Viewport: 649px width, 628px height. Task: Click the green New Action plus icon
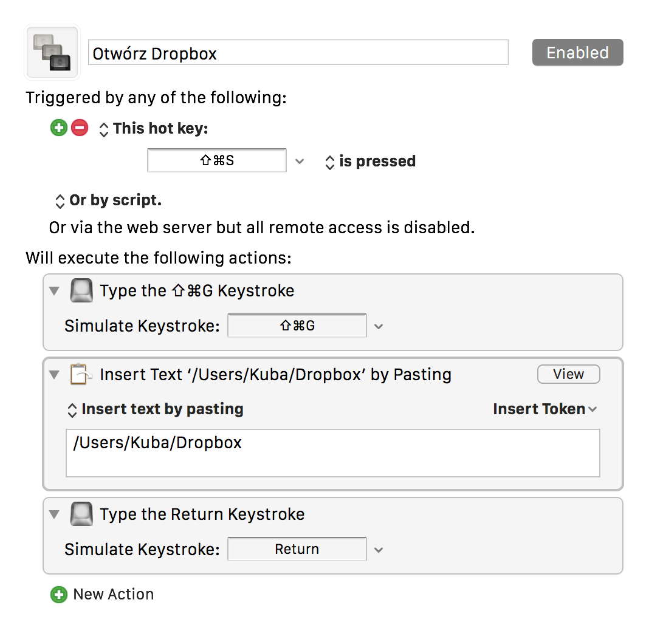(x=59, y=594)
